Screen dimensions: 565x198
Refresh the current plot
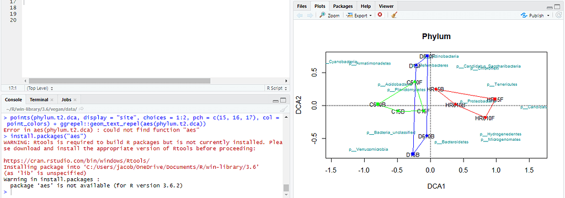click(558, 15)
